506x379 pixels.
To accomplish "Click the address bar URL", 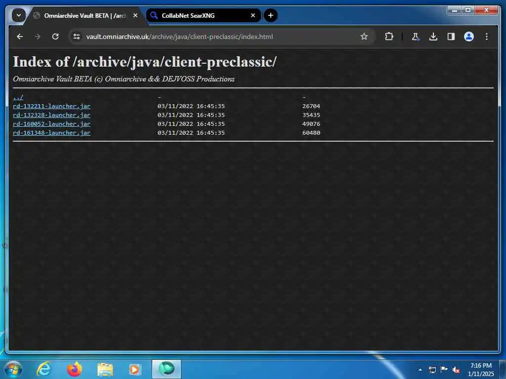I will (179, 37).
